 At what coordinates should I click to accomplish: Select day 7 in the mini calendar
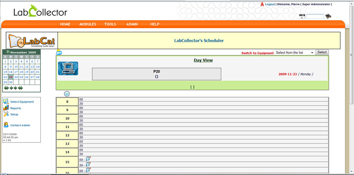coord(38,61)
